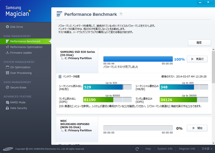Click the random write 34126 IOPS bar
215x153 pixels.
click(x=184, y=100)
